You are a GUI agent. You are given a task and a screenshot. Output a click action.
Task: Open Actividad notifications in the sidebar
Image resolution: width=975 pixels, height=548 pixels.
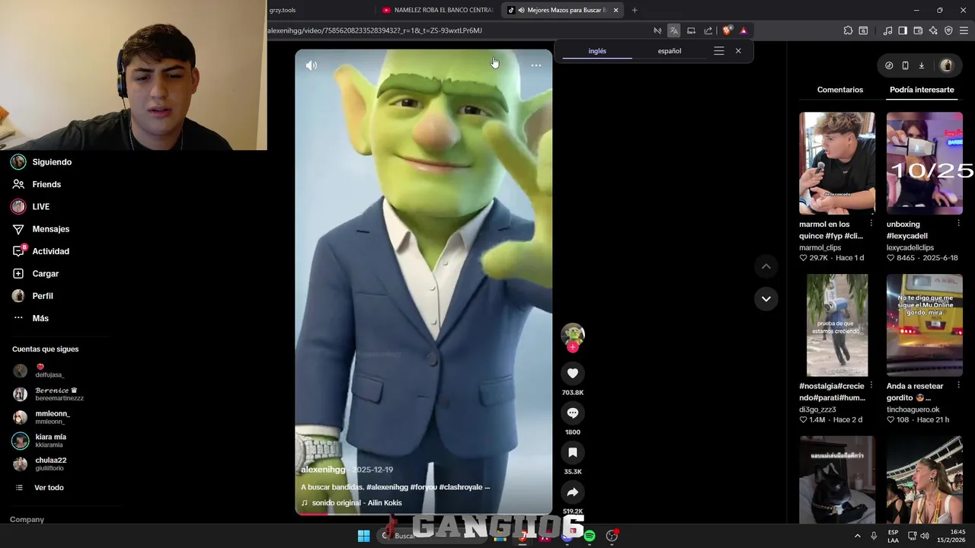(x=50, y=251)
